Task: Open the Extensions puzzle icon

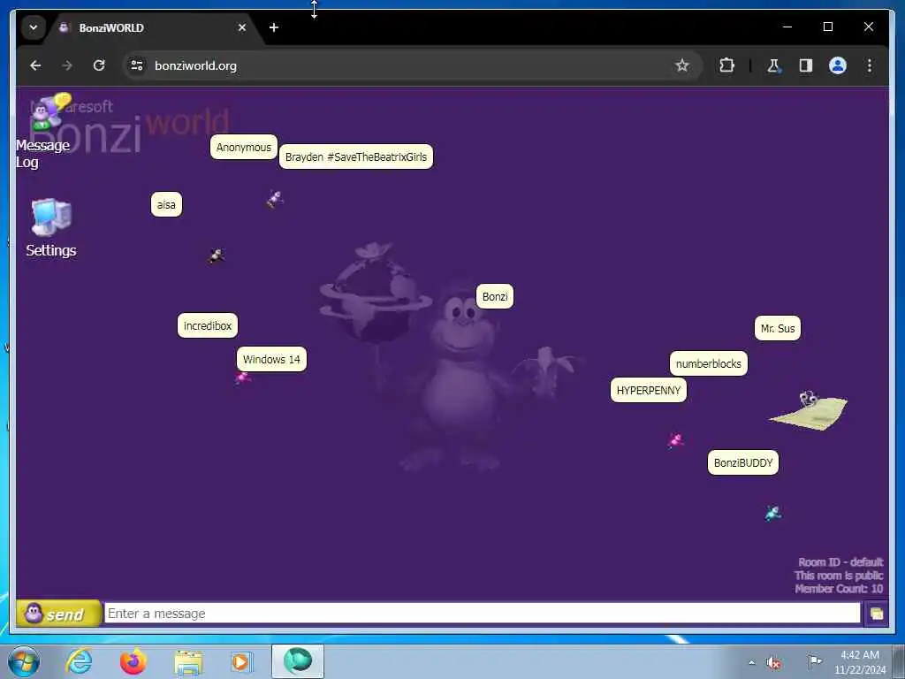Action: [x=726, y=65]
